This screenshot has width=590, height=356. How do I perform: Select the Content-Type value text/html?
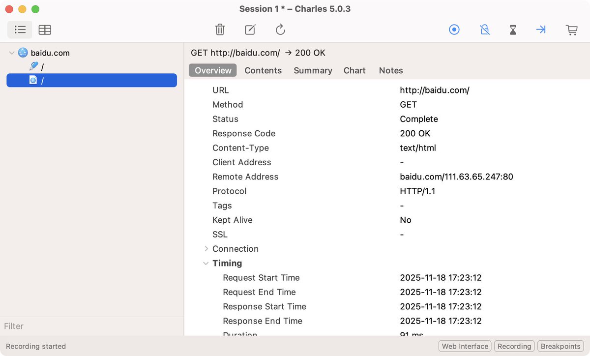click(x=418, y=148)
